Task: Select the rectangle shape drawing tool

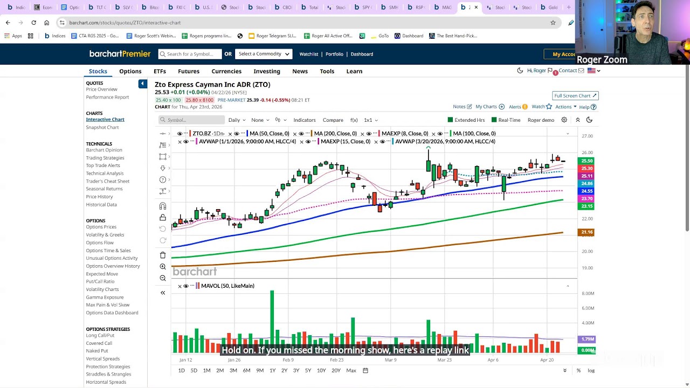Action: [x=163, y=156]
